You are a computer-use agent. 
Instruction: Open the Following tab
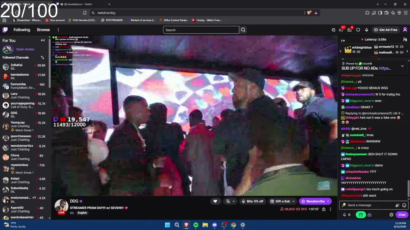point(22,30)
